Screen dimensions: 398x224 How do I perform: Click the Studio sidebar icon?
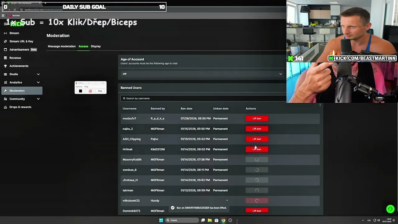pos(5,74)
